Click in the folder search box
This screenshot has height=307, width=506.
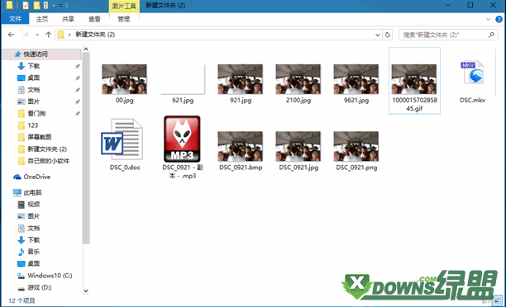tap(444, 35)
